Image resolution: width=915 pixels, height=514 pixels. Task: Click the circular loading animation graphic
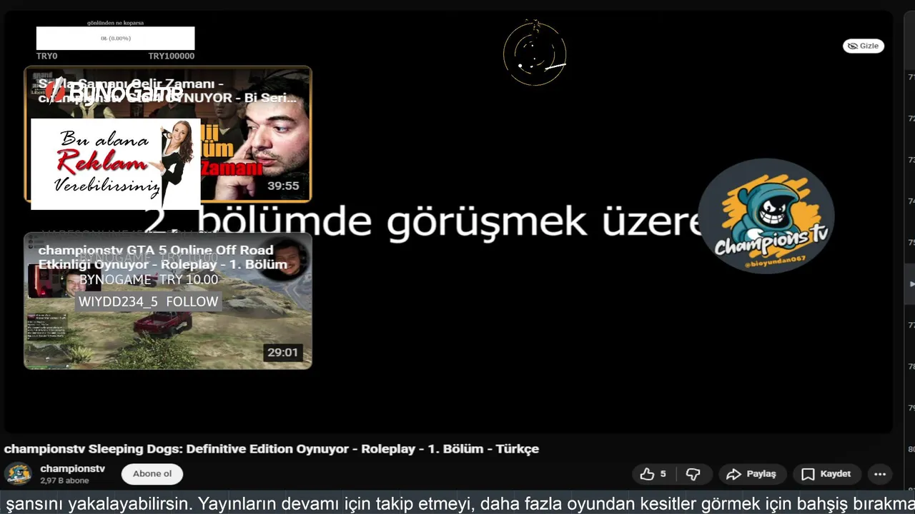pyautogui.click(x=535, y=54)
